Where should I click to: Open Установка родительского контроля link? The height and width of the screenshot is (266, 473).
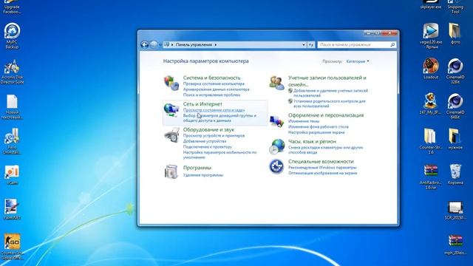pyautogui.click(x=330, y=103)
